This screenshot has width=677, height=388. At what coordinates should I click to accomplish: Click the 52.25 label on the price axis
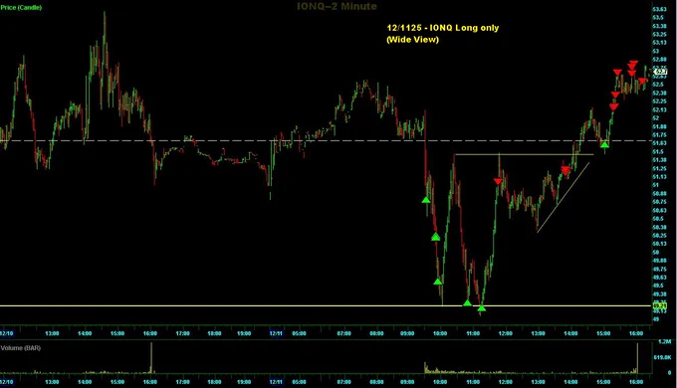coord(659,101)
